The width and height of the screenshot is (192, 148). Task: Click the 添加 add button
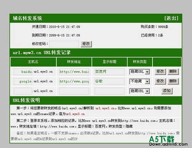point(167,91)
